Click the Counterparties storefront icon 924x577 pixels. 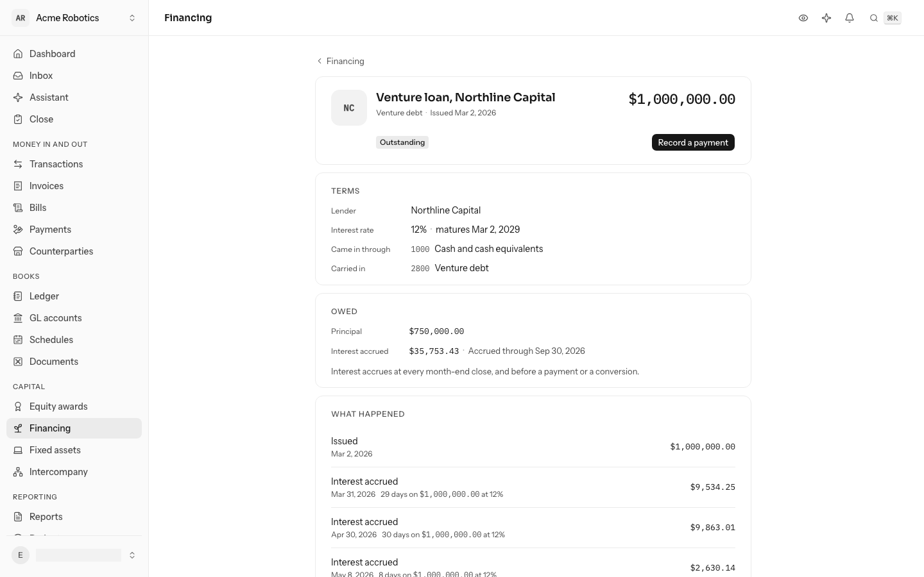click(x=18, y=251)
